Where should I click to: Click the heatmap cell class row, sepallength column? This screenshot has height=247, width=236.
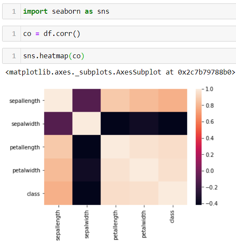click(x=58, y=193)
